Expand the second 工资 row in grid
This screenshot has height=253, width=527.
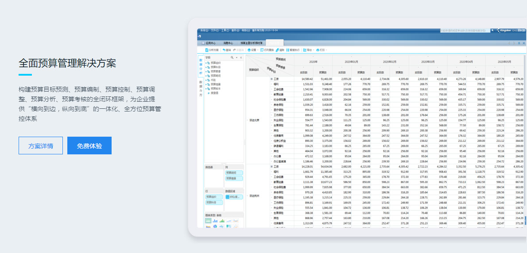tap(271, 166)
